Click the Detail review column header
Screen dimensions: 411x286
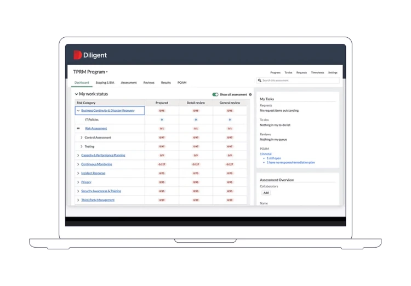pyautogui.click(x=196, y=103)
